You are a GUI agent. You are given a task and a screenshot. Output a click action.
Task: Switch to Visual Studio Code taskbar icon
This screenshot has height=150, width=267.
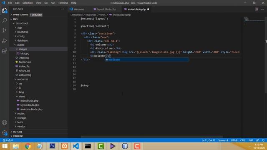pyautogui.click(x=76, y=146)
